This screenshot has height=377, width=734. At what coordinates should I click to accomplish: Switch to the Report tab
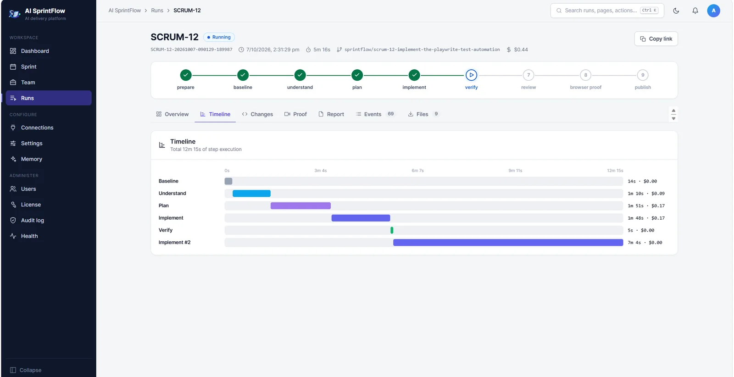coord(331,114)
